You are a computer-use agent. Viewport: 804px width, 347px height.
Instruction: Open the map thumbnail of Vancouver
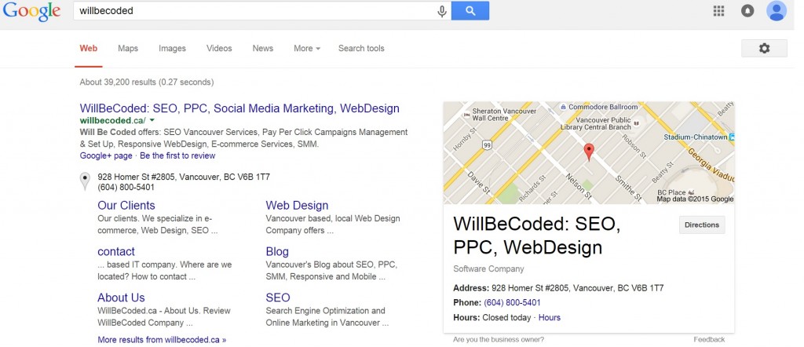pos(589,153)
